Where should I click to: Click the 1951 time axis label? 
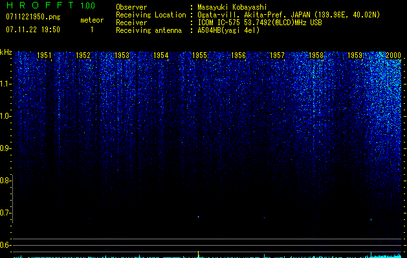click(44, 55)
